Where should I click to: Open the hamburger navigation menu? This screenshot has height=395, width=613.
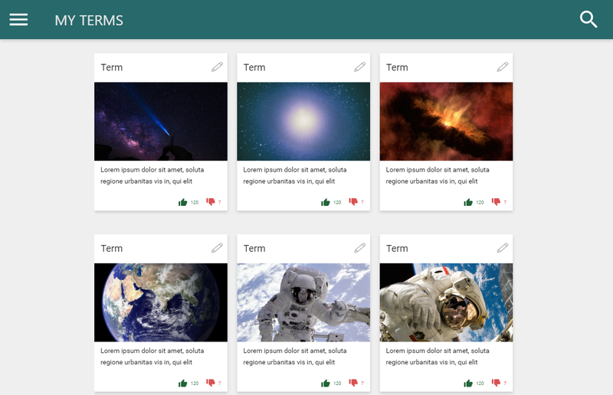18,20
